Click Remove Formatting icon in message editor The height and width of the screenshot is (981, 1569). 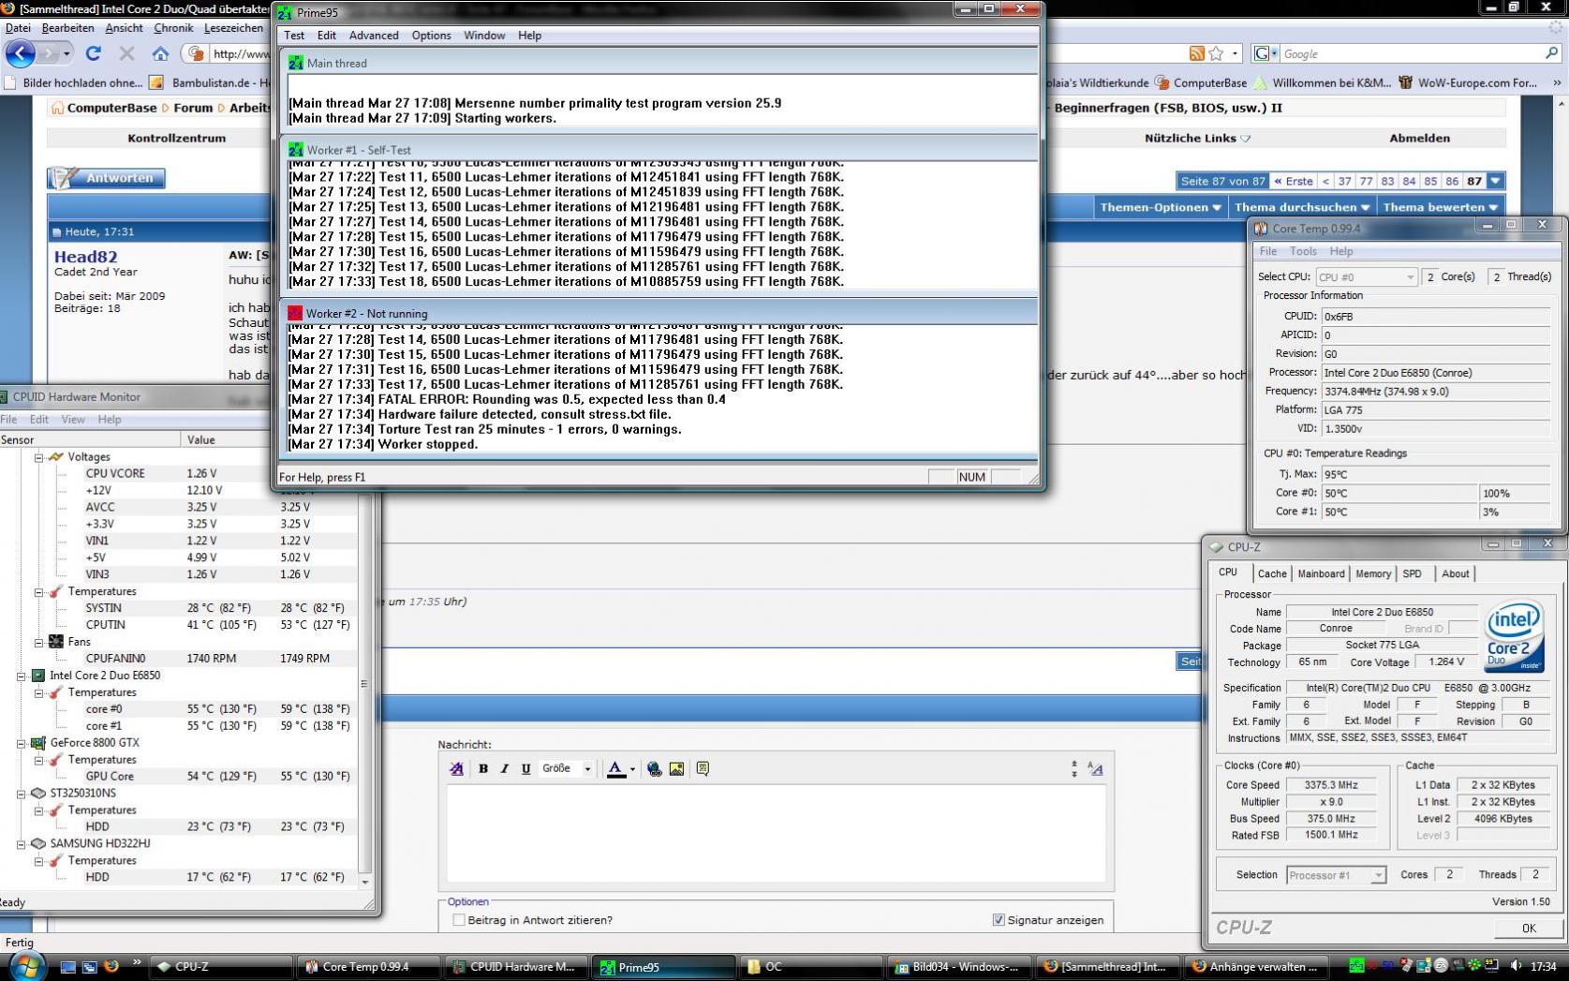coord(456,768)
